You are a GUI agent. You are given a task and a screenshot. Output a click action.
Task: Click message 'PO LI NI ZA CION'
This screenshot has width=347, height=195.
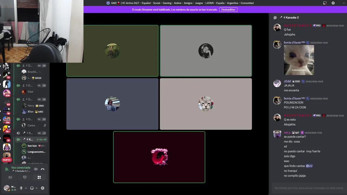295,108
